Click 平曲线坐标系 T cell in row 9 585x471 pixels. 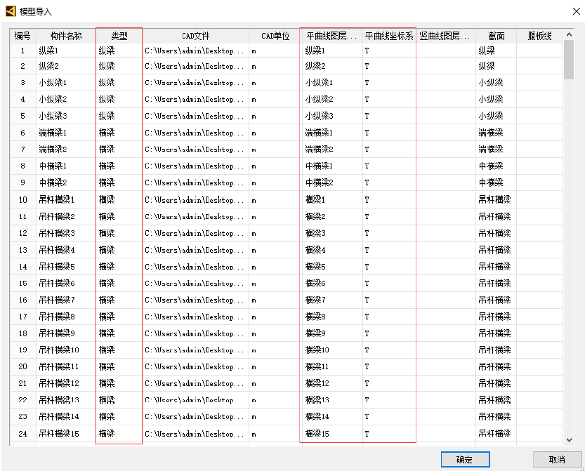389,183
